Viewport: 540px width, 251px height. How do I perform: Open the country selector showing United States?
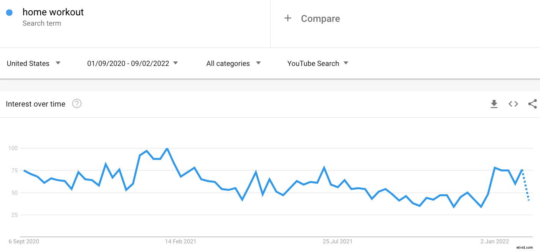27,63
